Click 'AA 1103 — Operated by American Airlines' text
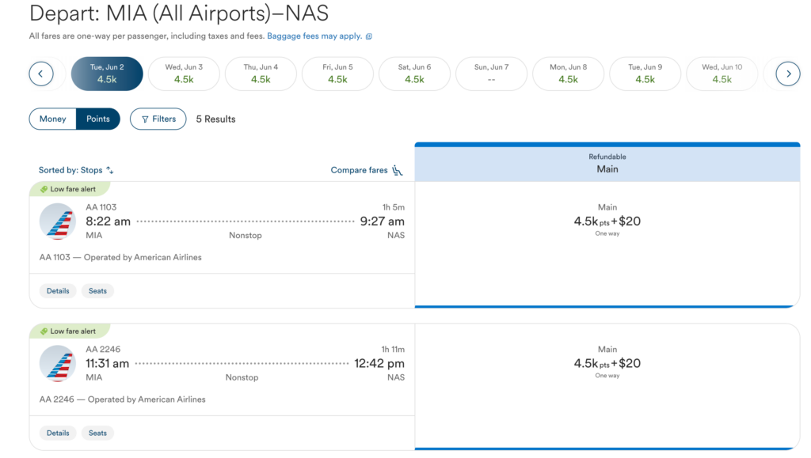 [x=120, y=257]
